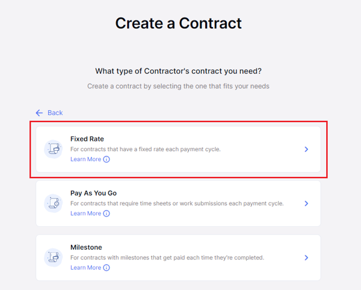Click the Fixed Rate contract icon
The width and height of the screenshot is (361, 290).
coord(53,149)
